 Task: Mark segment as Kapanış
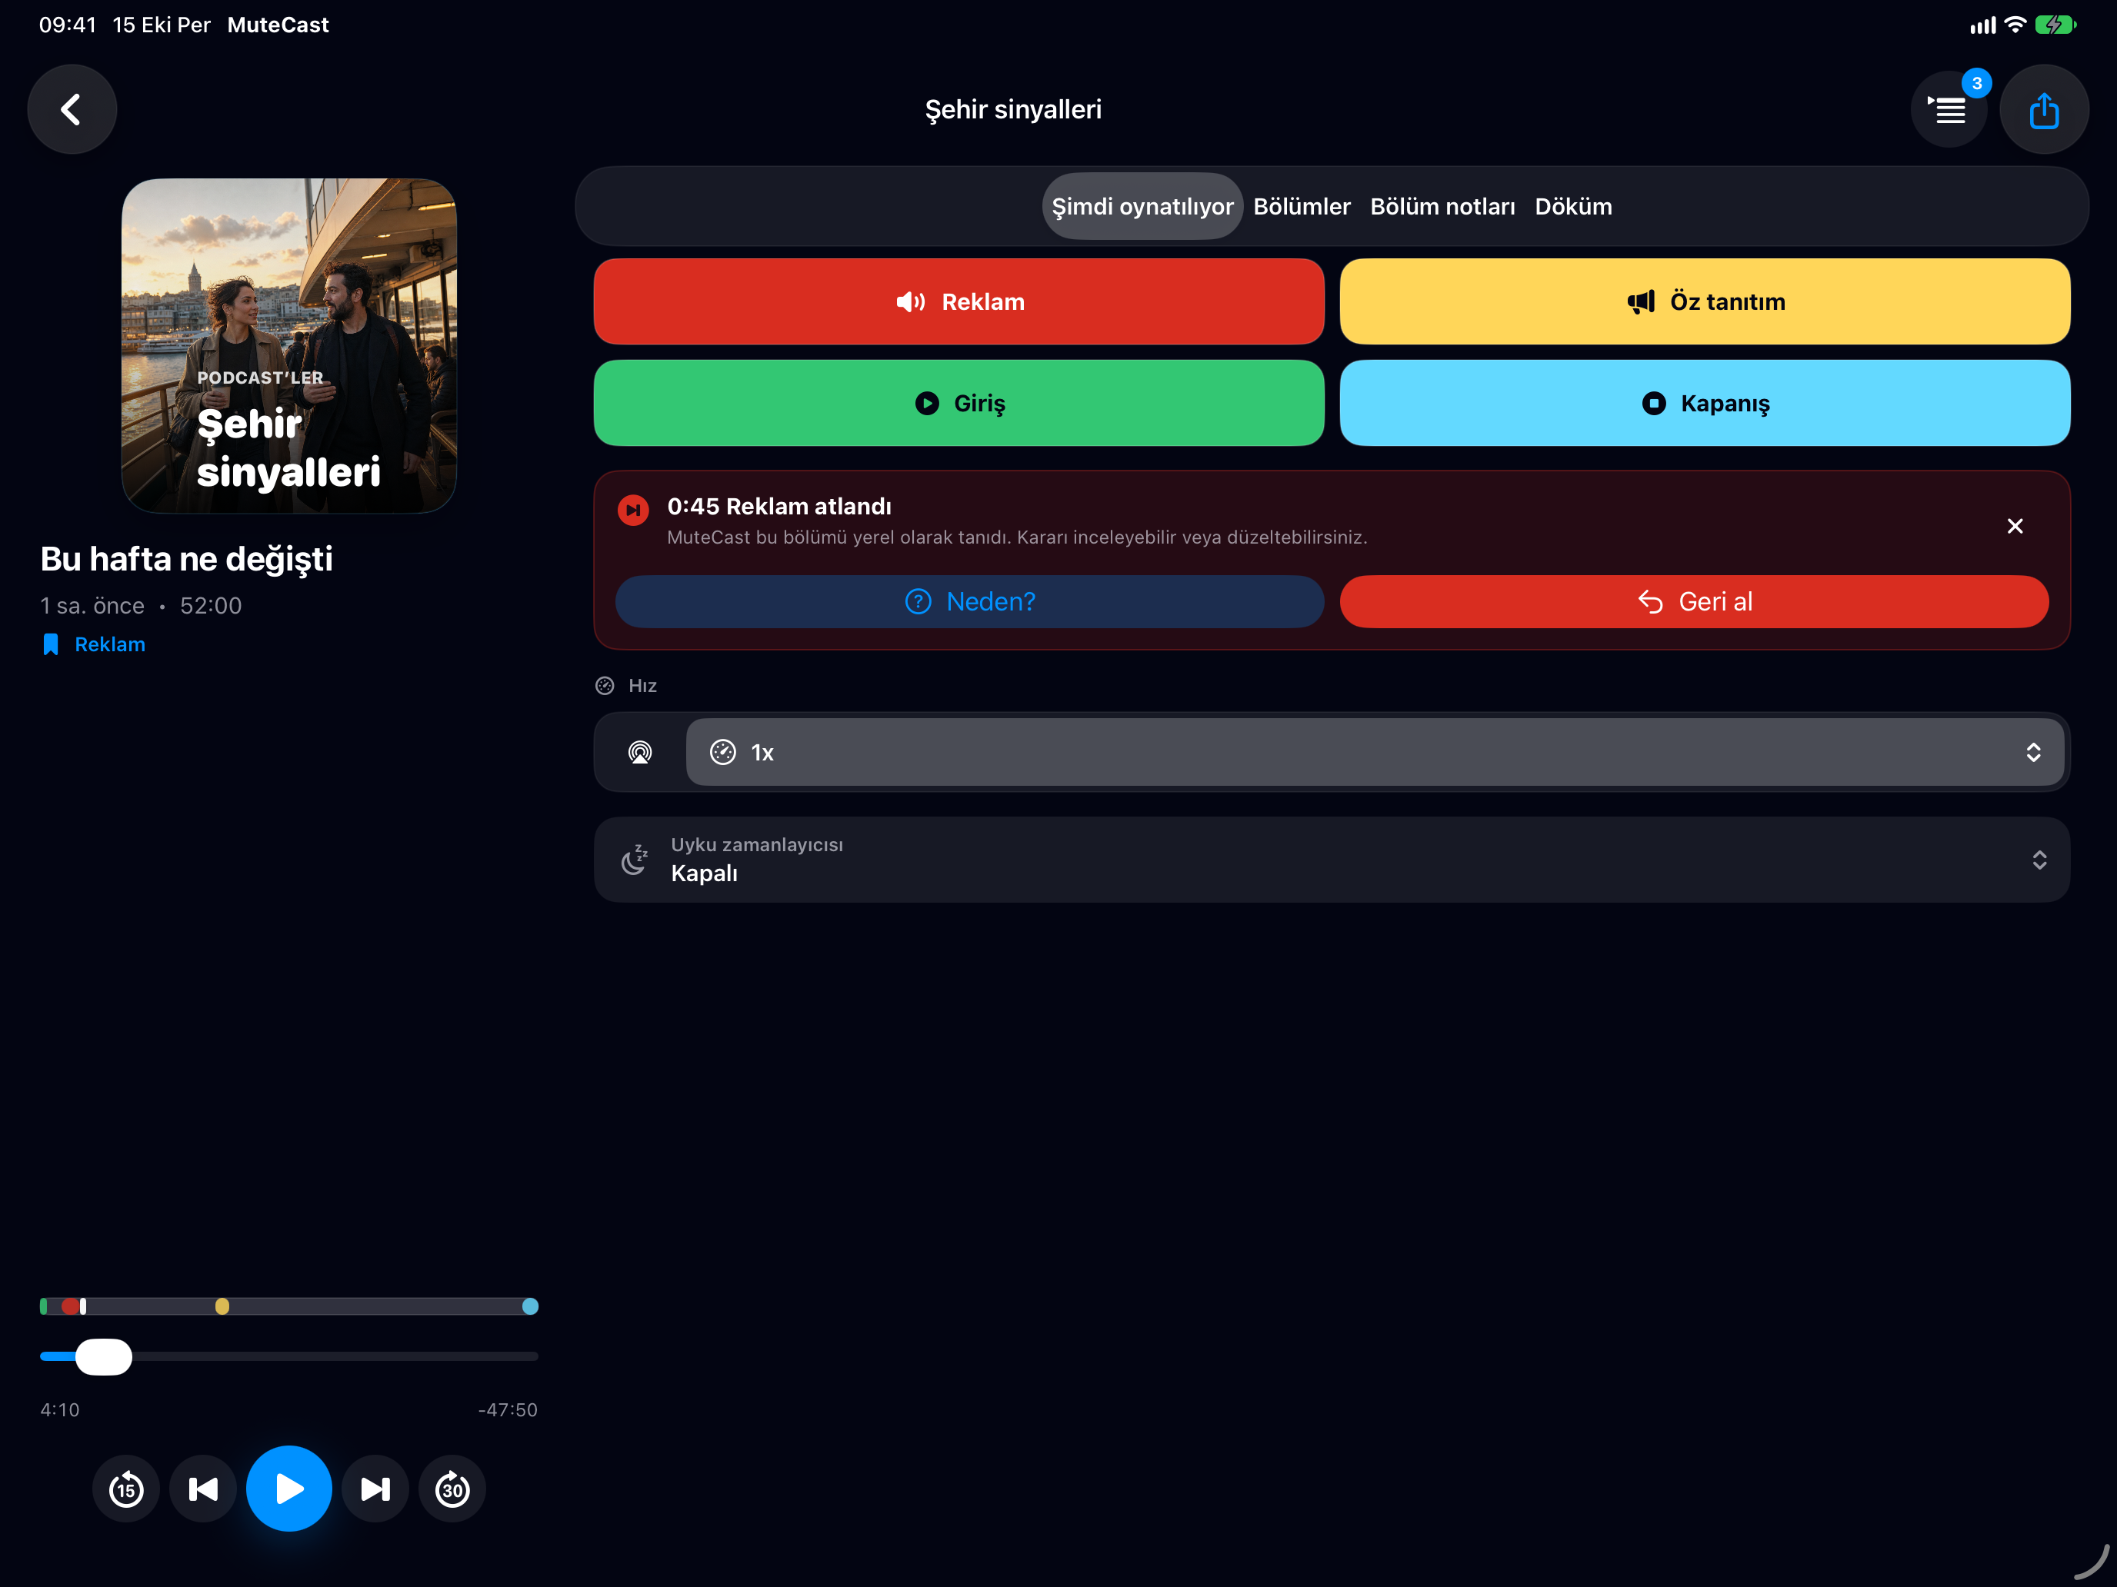point(1705,403)
